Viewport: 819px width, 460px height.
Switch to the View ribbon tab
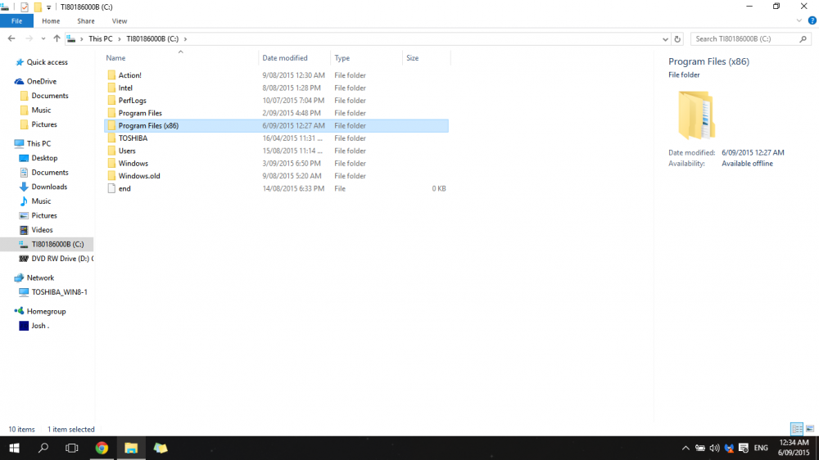(119, 21)
